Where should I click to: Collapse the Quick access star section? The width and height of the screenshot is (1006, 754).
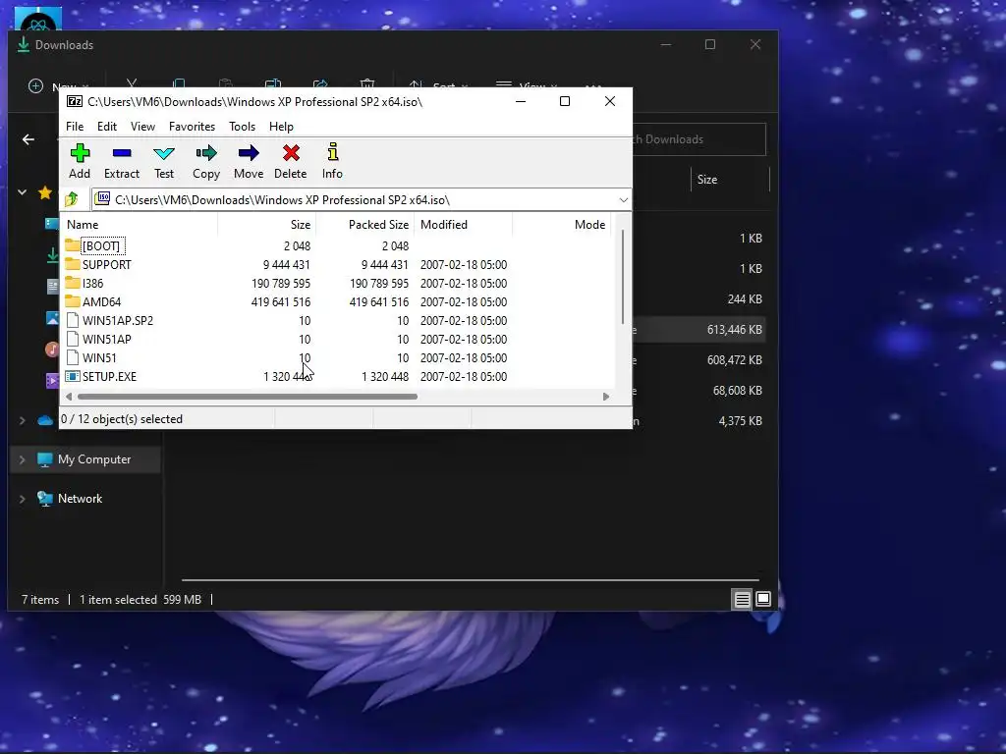pyautogui.click(x=22, y=191)
